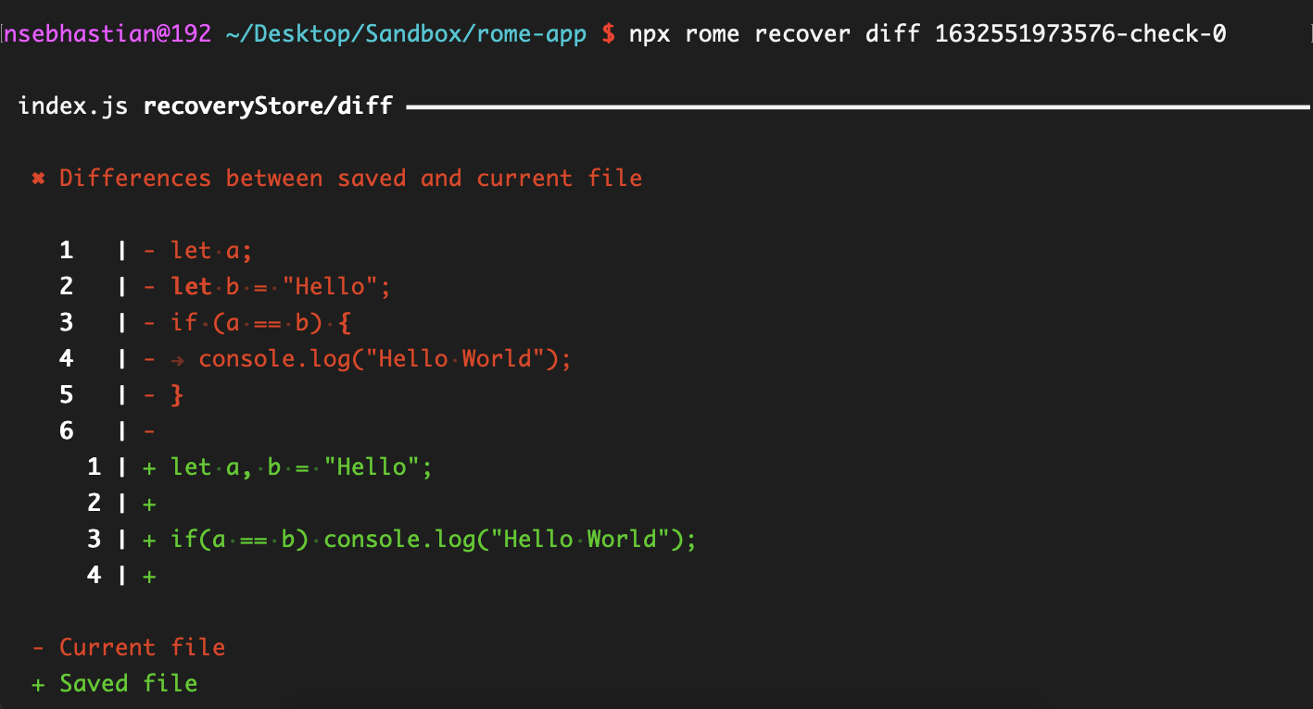Click the removed line let b = "Hello"
The width and height of the screenshot is (1313, 709).
pos(281,287)
